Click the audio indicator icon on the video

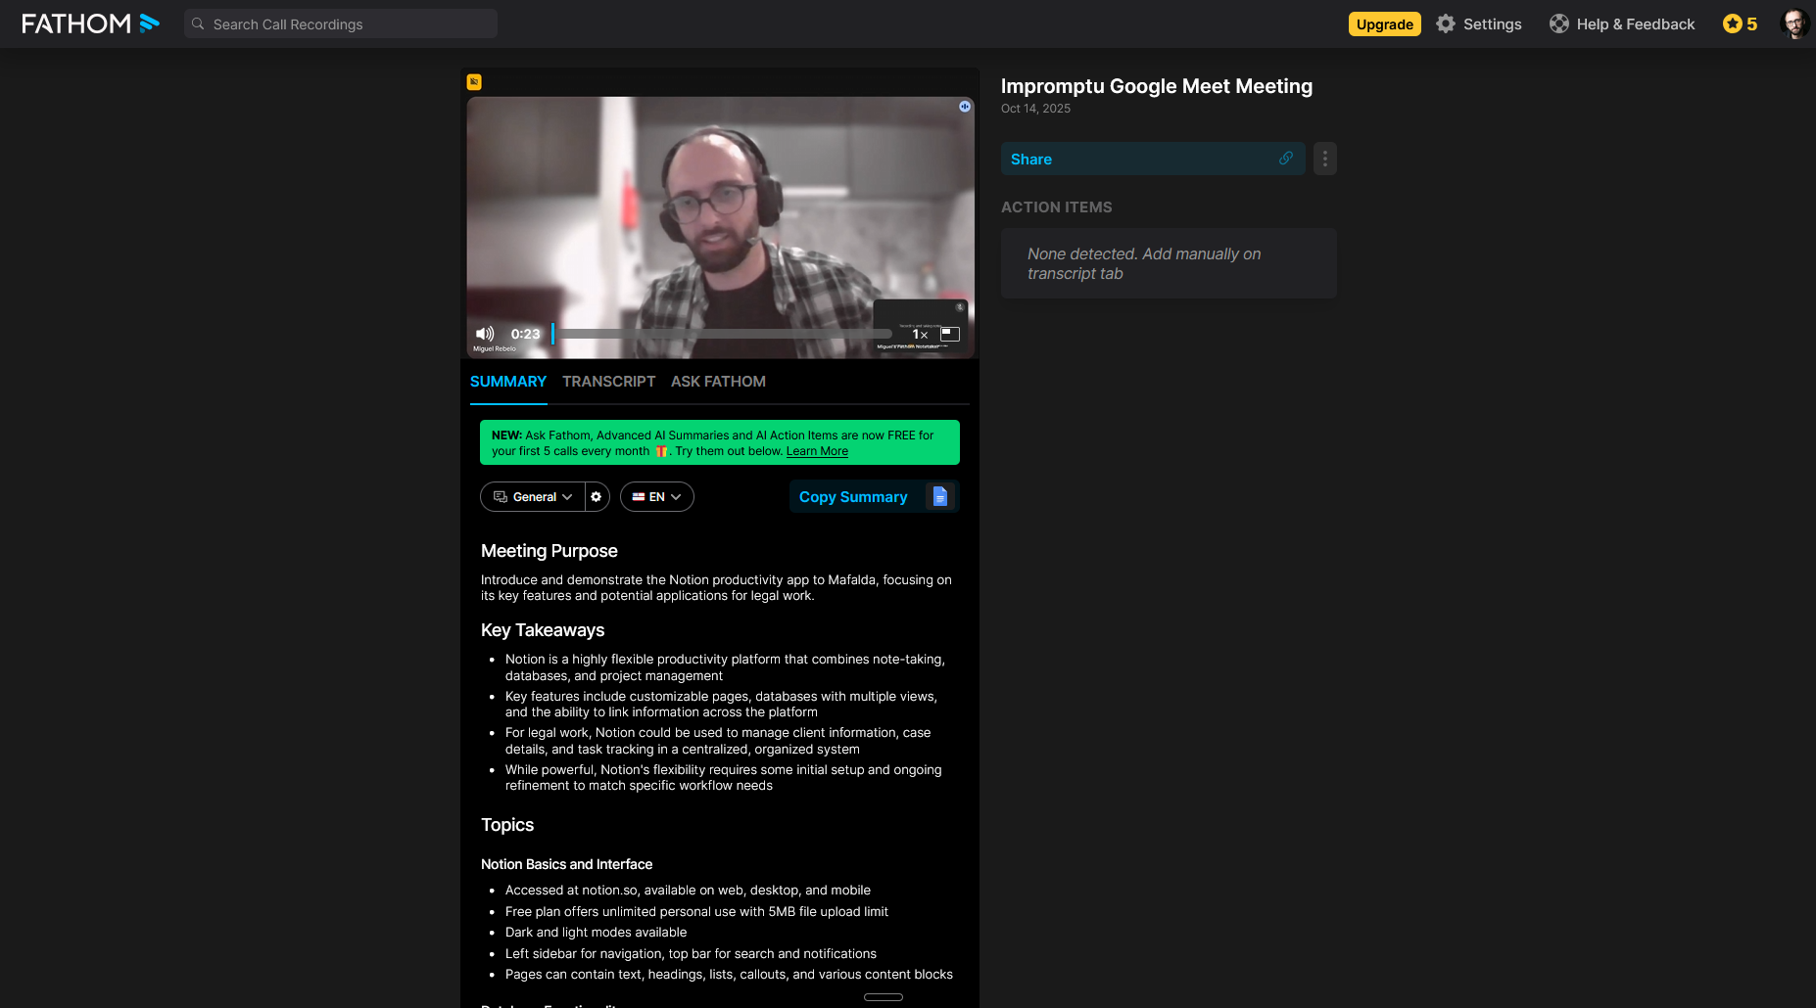tap(965, 107)
